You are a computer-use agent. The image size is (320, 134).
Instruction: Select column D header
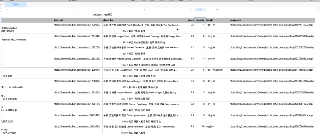coord(78,9)
